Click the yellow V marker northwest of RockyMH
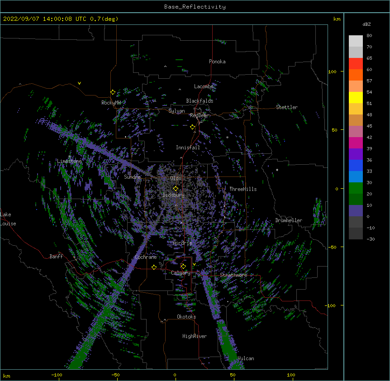Image resolution: width=390 pixels, height=381 pixels. (x=79, y=83)
